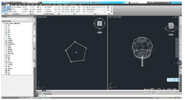Expand the Pipe Network (管网) tree node
The height and width of the screenshot is (100, 185).
coord(5,57)
